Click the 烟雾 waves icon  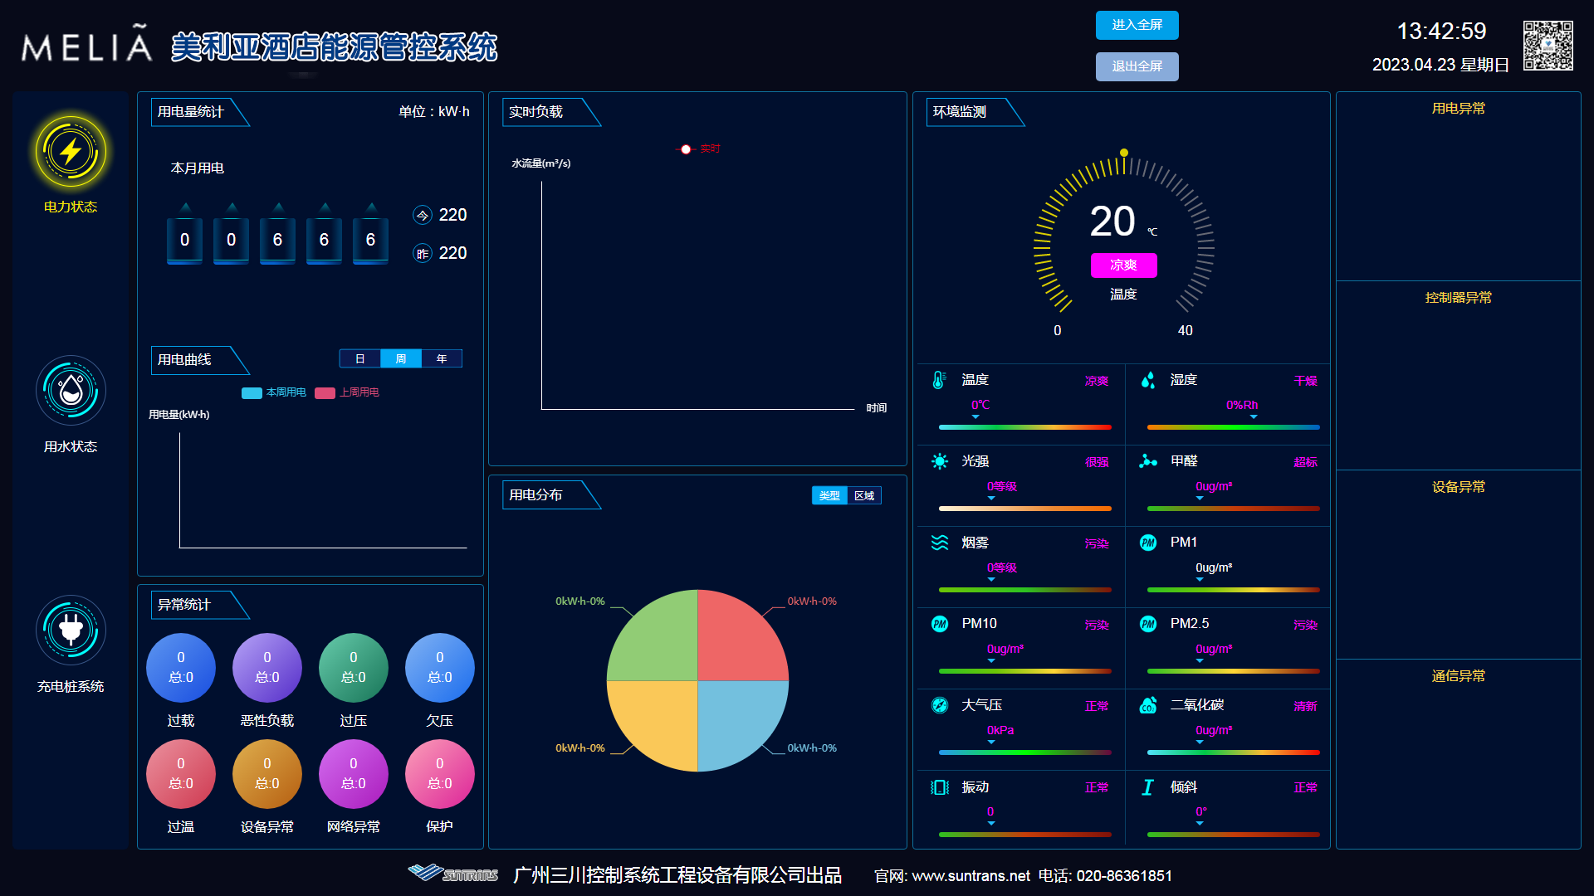(940, 543)
